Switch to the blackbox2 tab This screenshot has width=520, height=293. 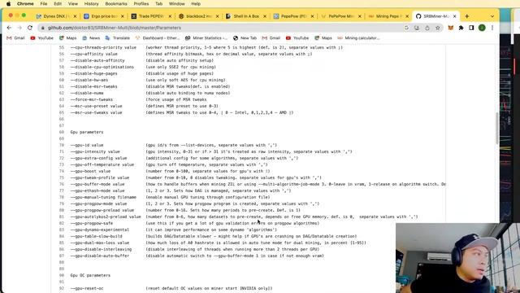(198, 16)
